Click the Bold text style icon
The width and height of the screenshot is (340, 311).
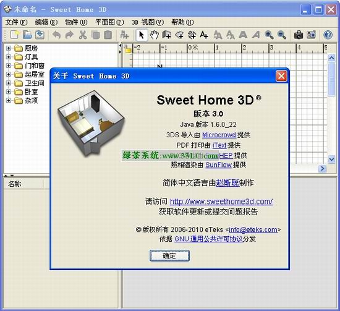pyautogui.click(x=243, y=35)
